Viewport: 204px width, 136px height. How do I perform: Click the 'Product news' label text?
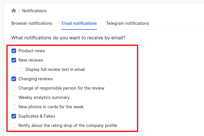(32, 51)
